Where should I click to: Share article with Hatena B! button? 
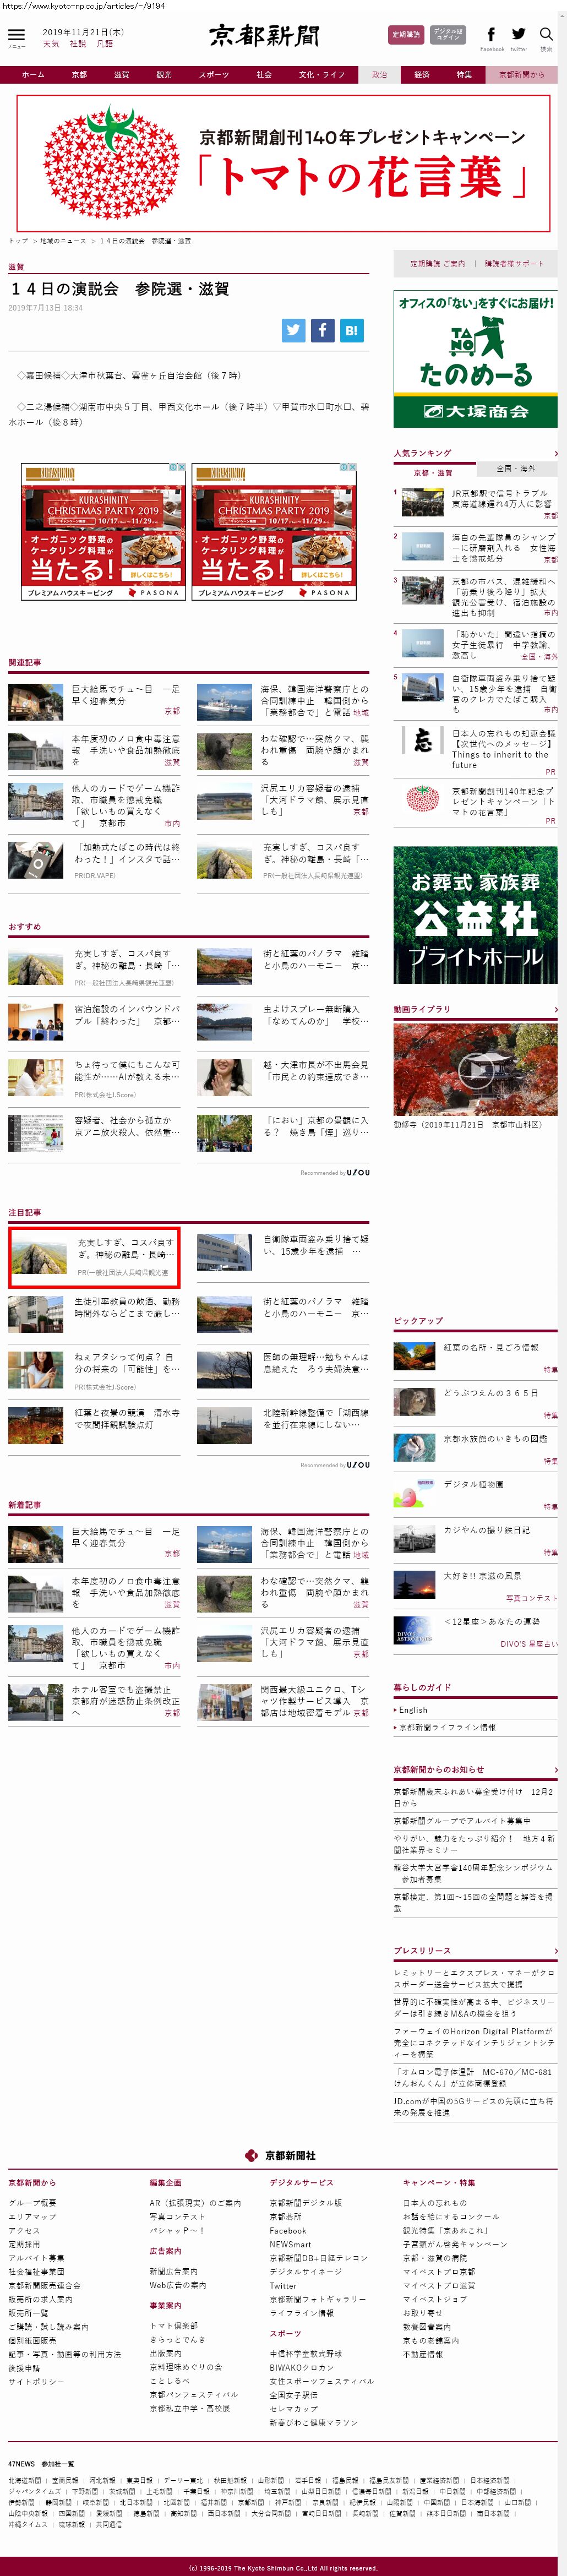[351, 330]
